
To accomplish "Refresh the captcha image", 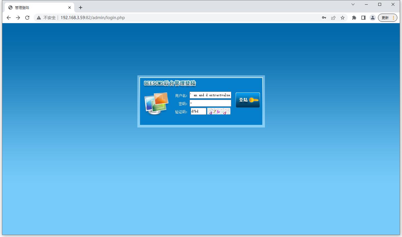I will 219,111.
